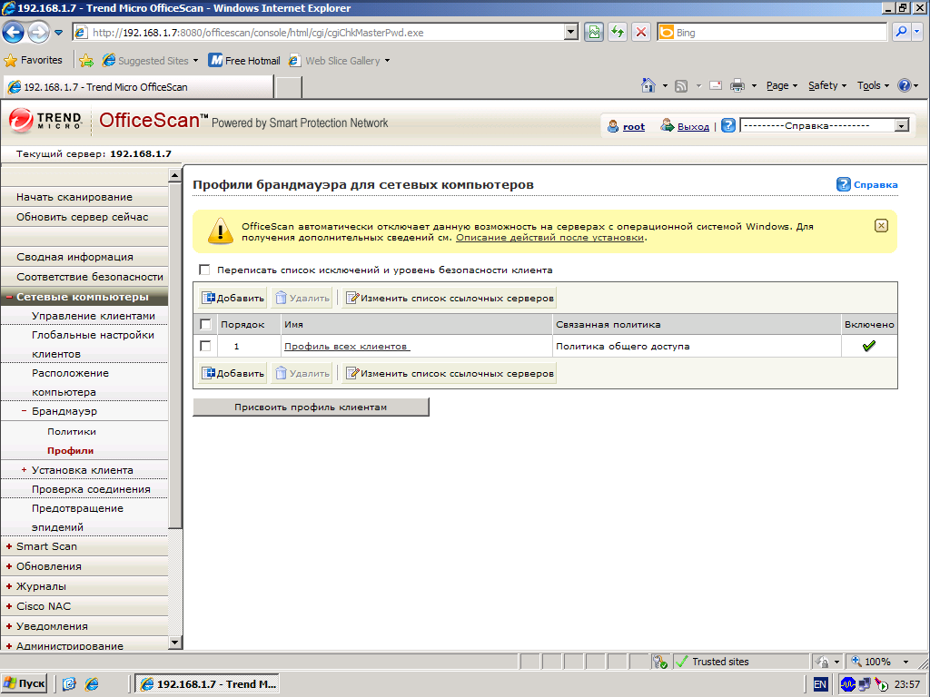Expand the Обновления section
The height and width of the screenshot is (697, 930).
pyautogui.click(x=9, y=566)
